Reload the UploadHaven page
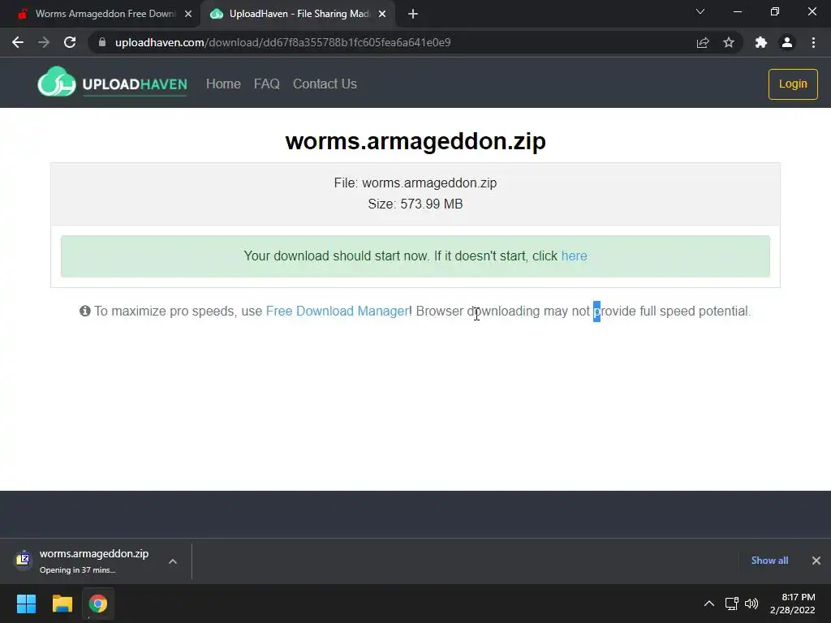 [x=70, y=42]
